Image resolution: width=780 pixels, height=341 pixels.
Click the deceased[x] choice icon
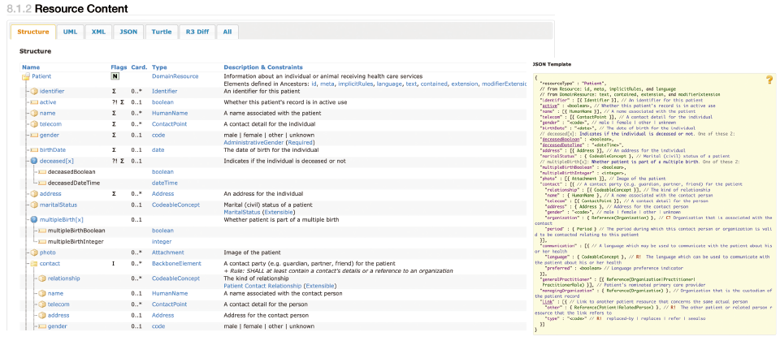(34, 161)
